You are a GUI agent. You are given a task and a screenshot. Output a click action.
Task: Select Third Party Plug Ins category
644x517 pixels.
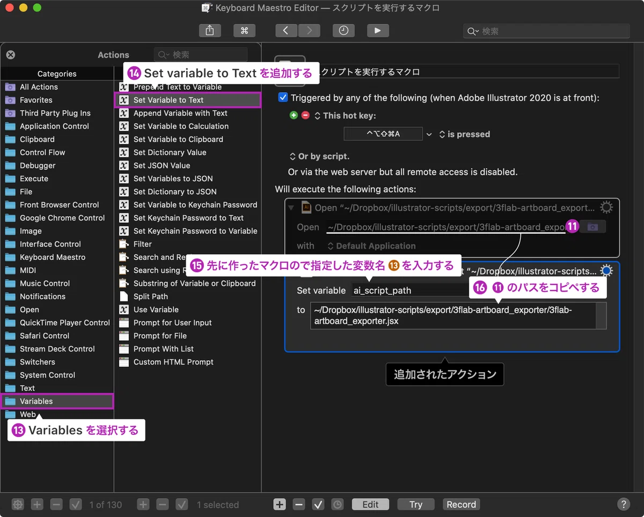(57, 113)
